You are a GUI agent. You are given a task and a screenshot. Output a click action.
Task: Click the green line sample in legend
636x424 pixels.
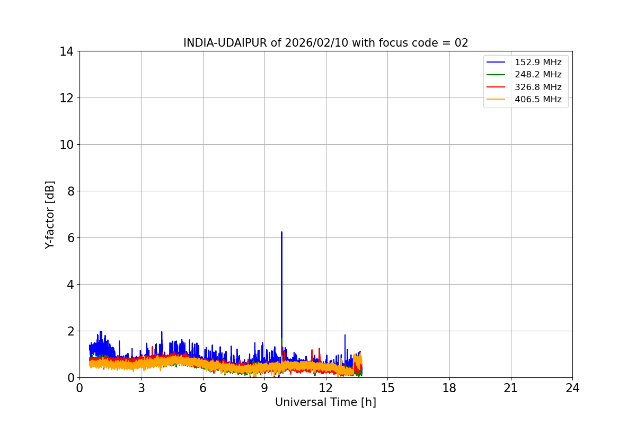click(x=496, y=75)
